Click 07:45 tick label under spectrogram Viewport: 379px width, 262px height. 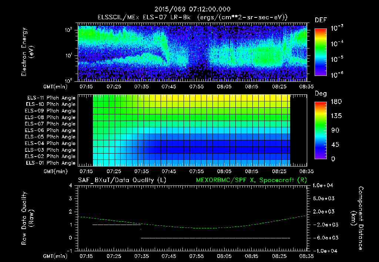click(169, 87)
